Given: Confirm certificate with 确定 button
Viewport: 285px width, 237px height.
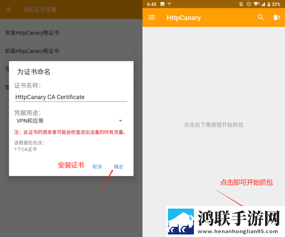Looking at the screenshot, I should (x=118, y=167).
